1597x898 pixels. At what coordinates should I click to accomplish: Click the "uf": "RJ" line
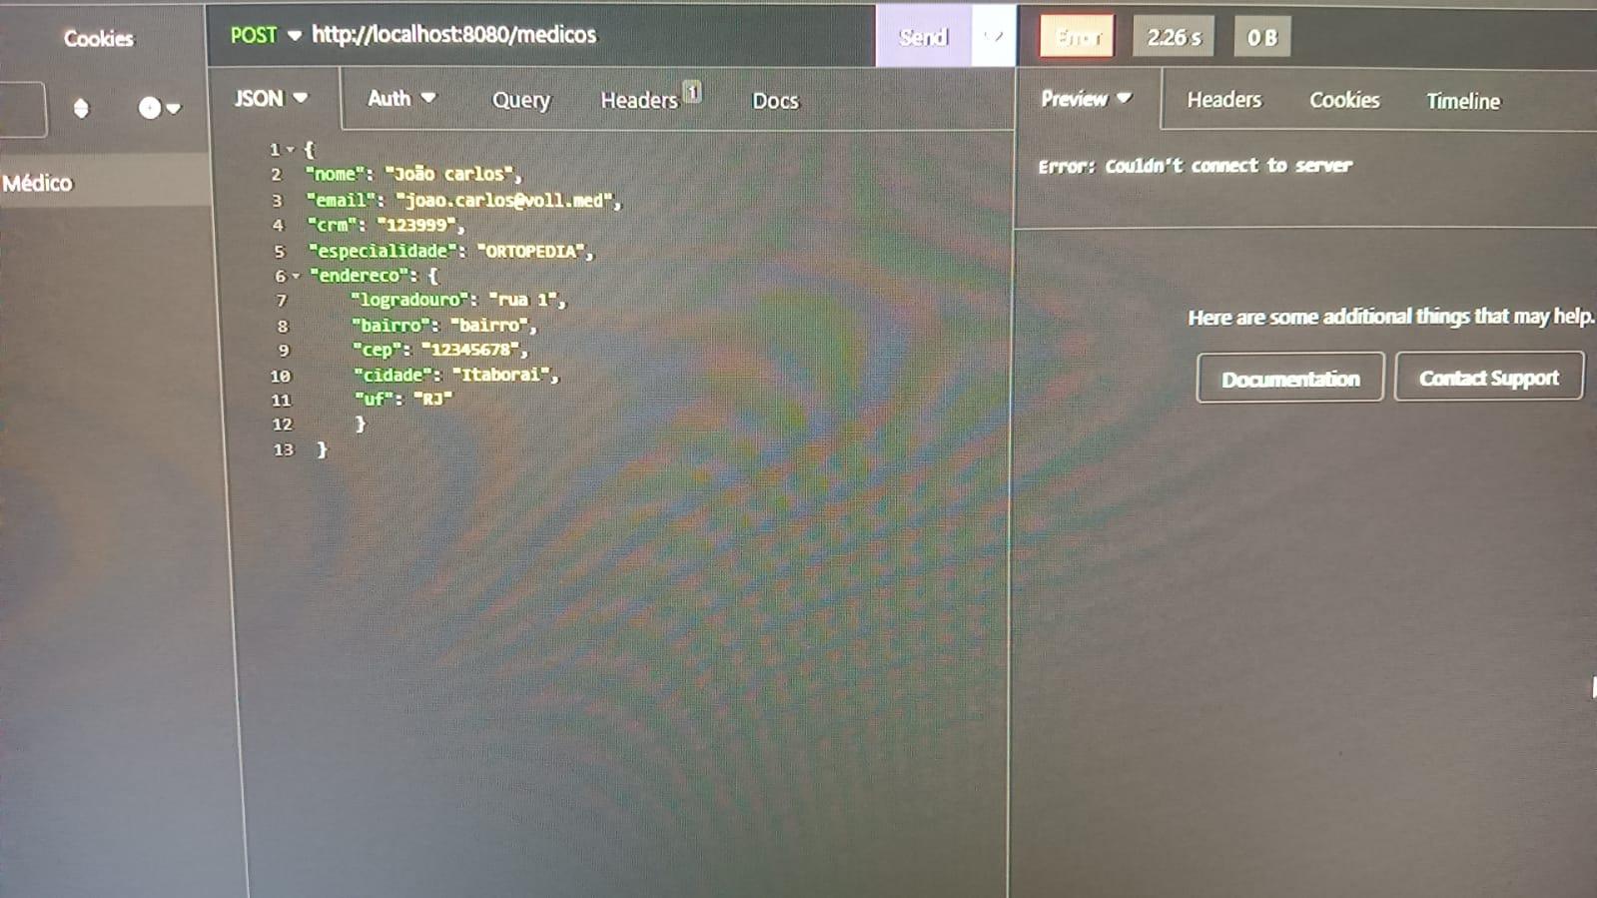tap(403, 399)
